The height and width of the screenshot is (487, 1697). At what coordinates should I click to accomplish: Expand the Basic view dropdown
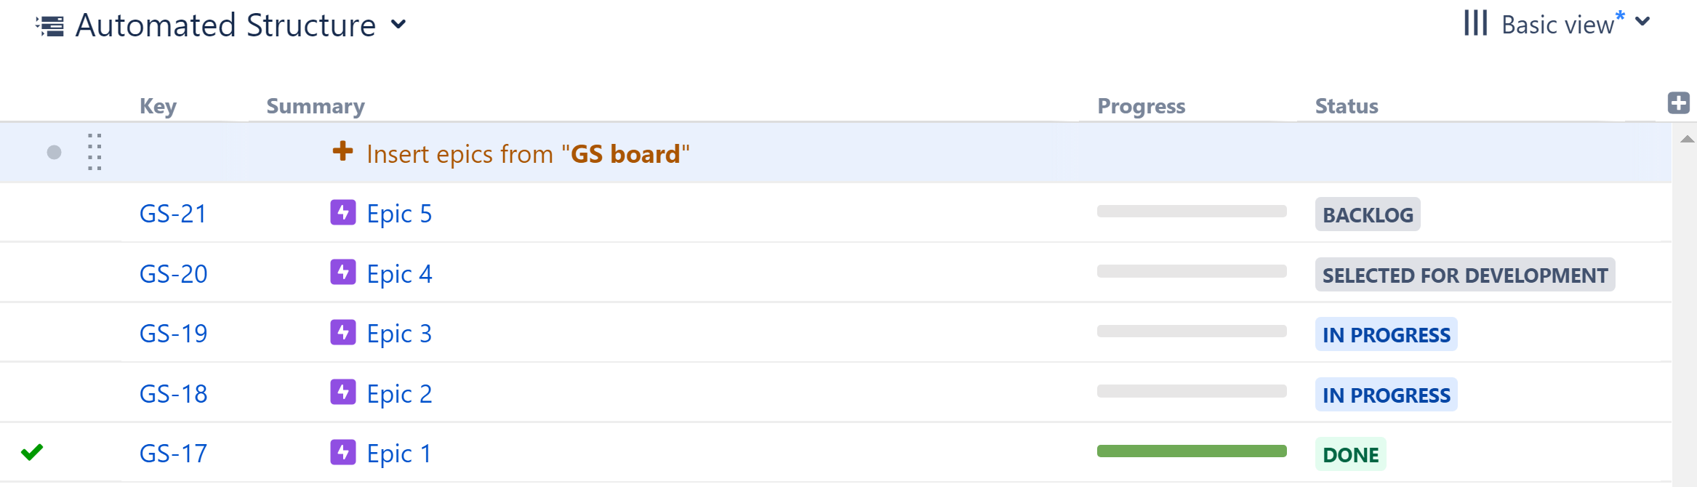click(1643, 24)
